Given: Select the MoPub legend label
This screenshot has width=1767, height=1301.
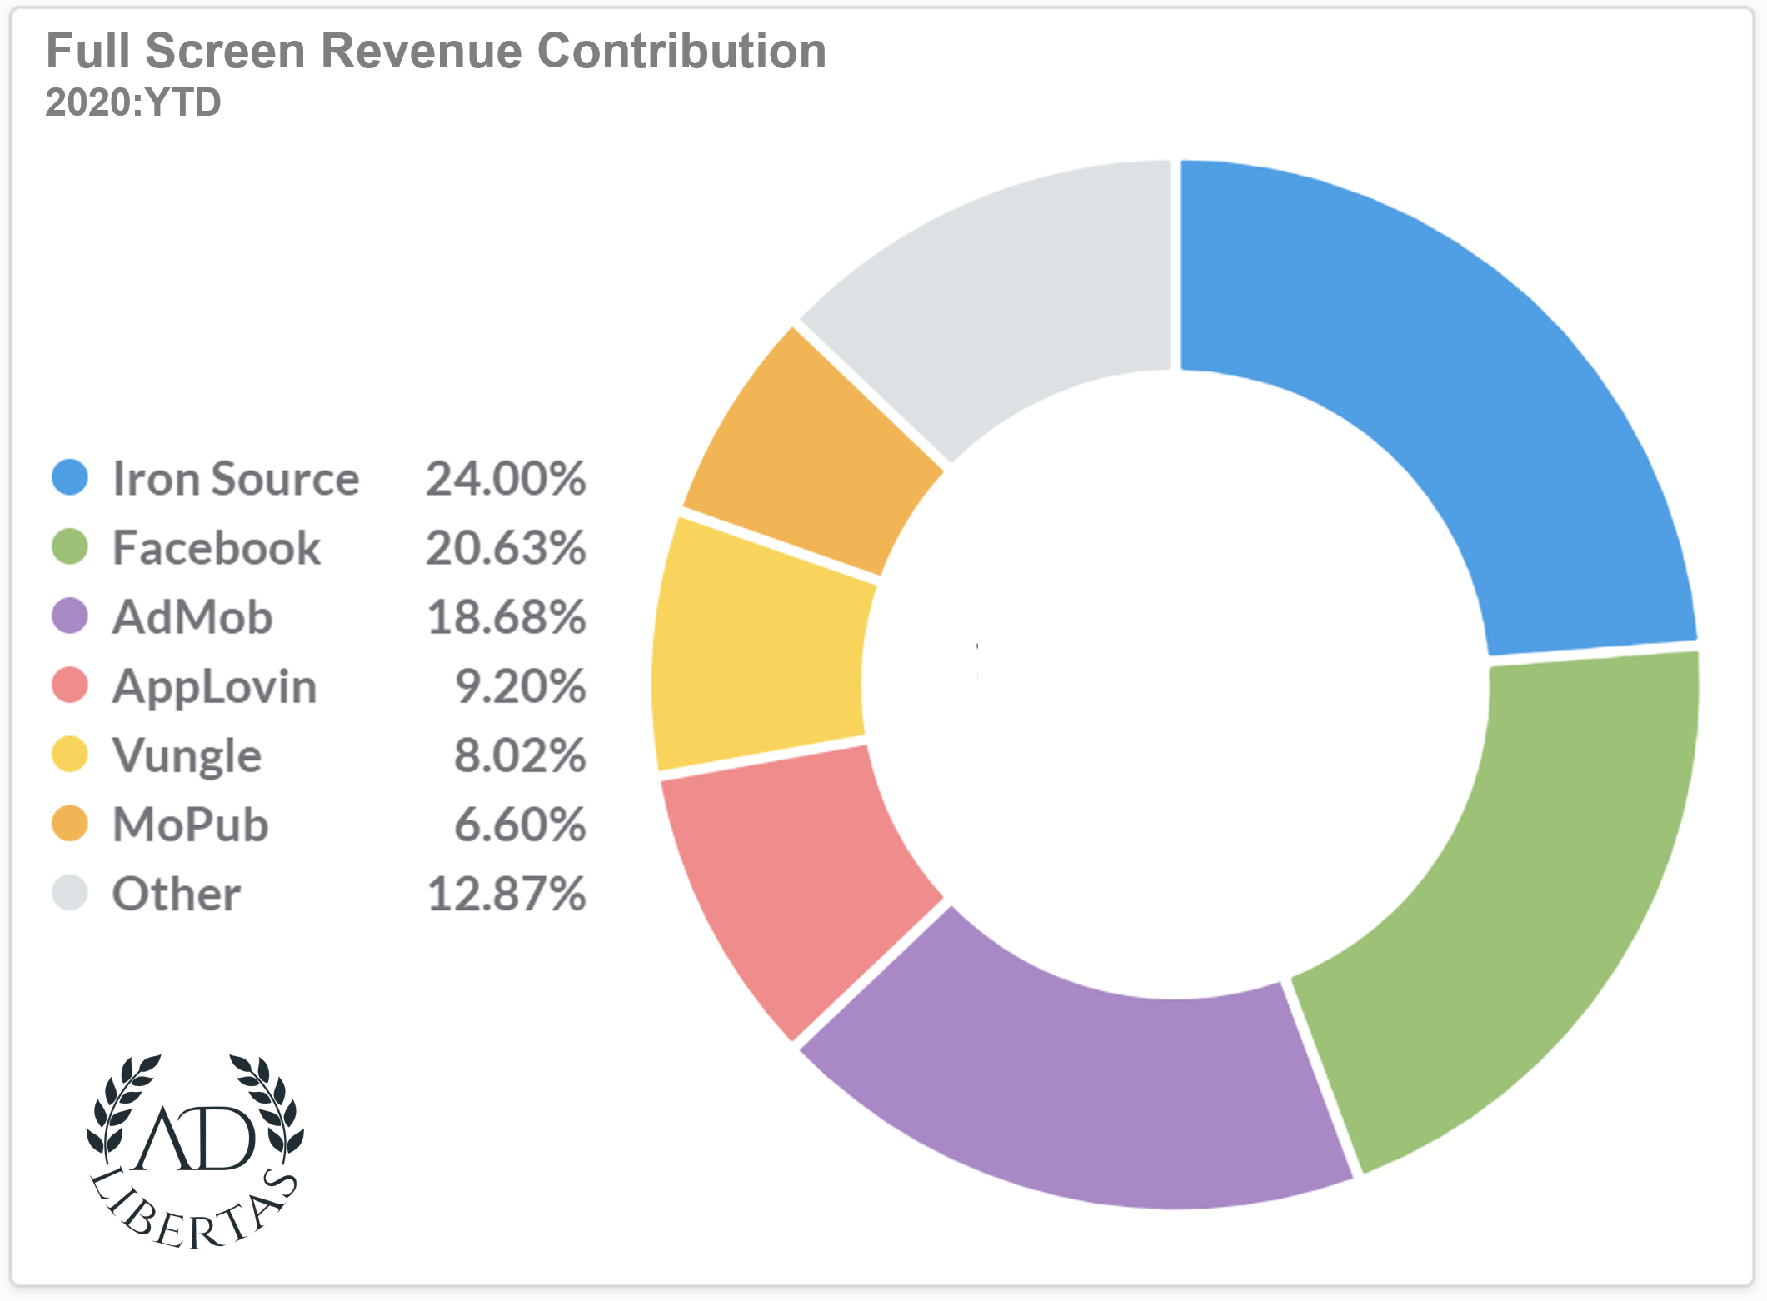Looking at the screenshot, I should tap(191, 825).
